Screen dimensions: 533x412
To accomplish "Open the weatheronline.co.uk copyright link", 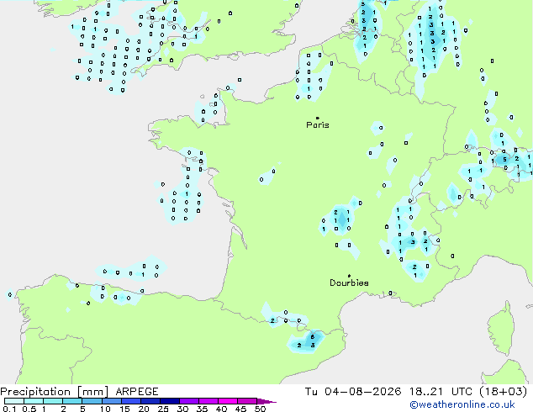I will click(462, 404).
